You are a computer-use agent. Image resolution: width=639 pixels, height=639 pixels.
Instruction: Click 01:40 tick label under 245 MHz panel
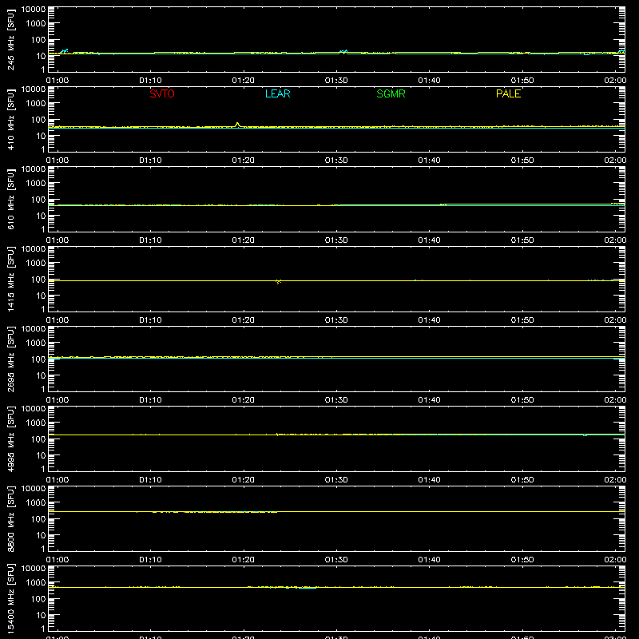(429, 81)
